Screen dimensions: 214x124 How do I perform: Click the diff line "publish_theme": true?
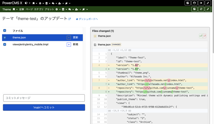point(150,99)
